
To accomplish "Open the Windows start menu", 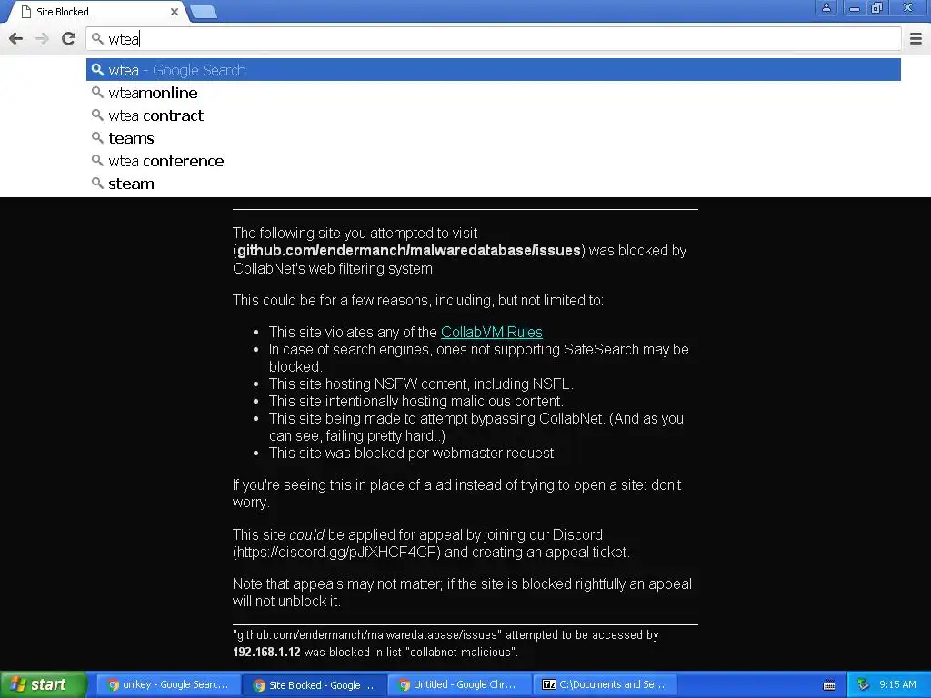I will pyautogui.click(x=43, y=684).
